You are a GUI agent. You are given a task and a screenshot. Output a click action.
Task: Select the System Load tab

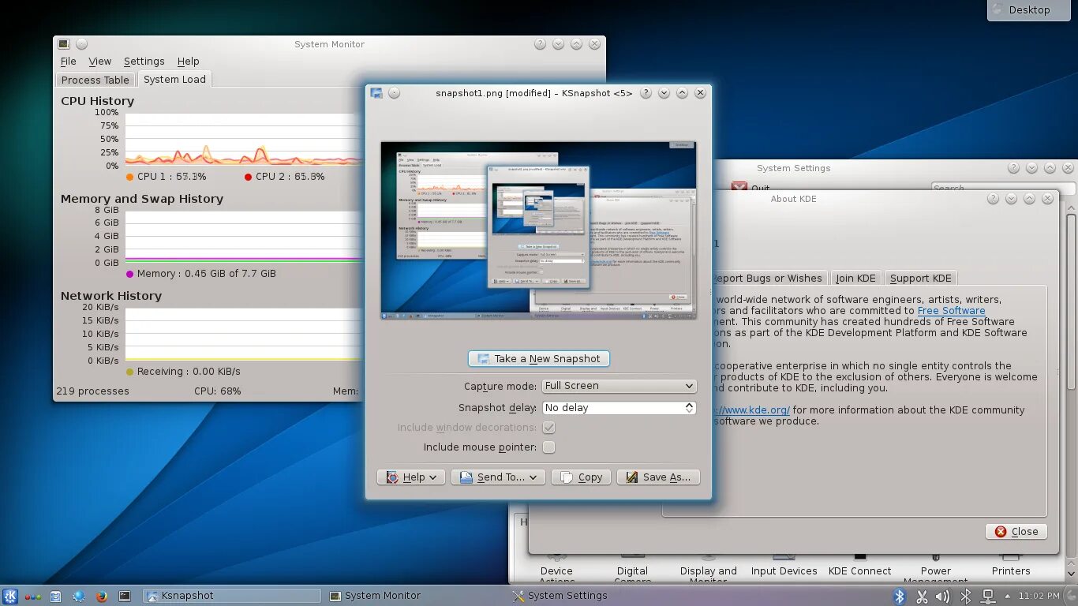174,79
